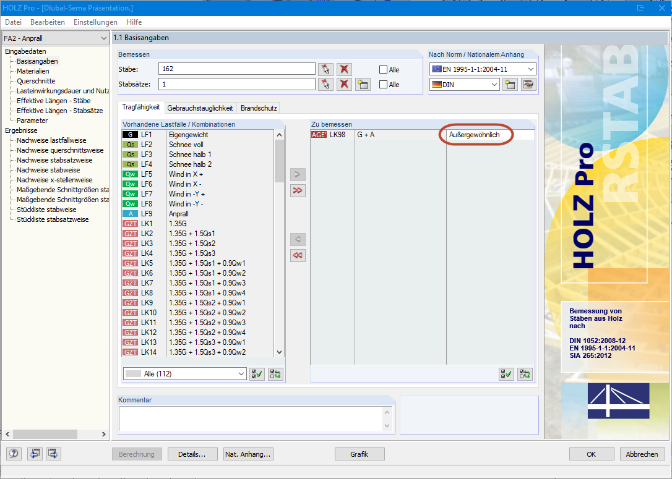Viewport: 672px width, 479px height.
Task: Open the Hilfe menu
Action: pos(134,22)
